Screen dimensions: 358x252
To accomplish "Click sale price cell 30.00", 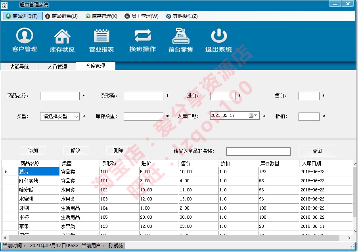I will pos(199,217).
